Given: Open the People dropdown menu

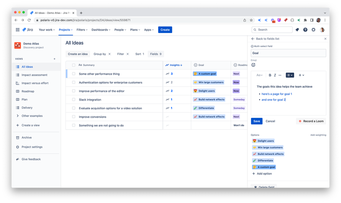Looking at the screenshot, I should [x=120, y=30].
